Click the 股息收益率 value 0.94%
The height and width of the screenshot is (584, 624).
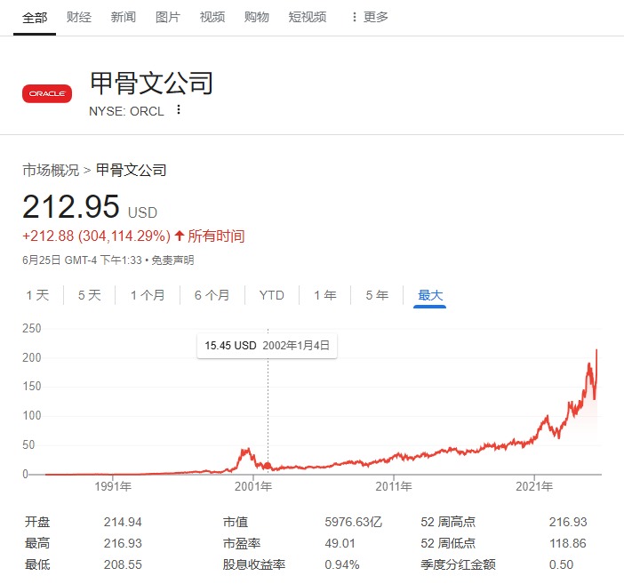(x=342, y=564)
